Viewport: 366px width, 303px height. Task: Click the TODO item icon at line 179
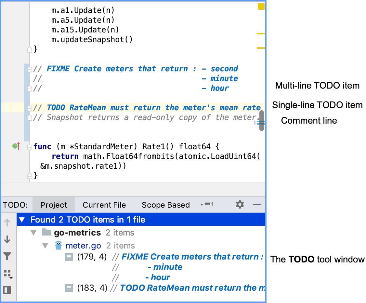(69, 257)
